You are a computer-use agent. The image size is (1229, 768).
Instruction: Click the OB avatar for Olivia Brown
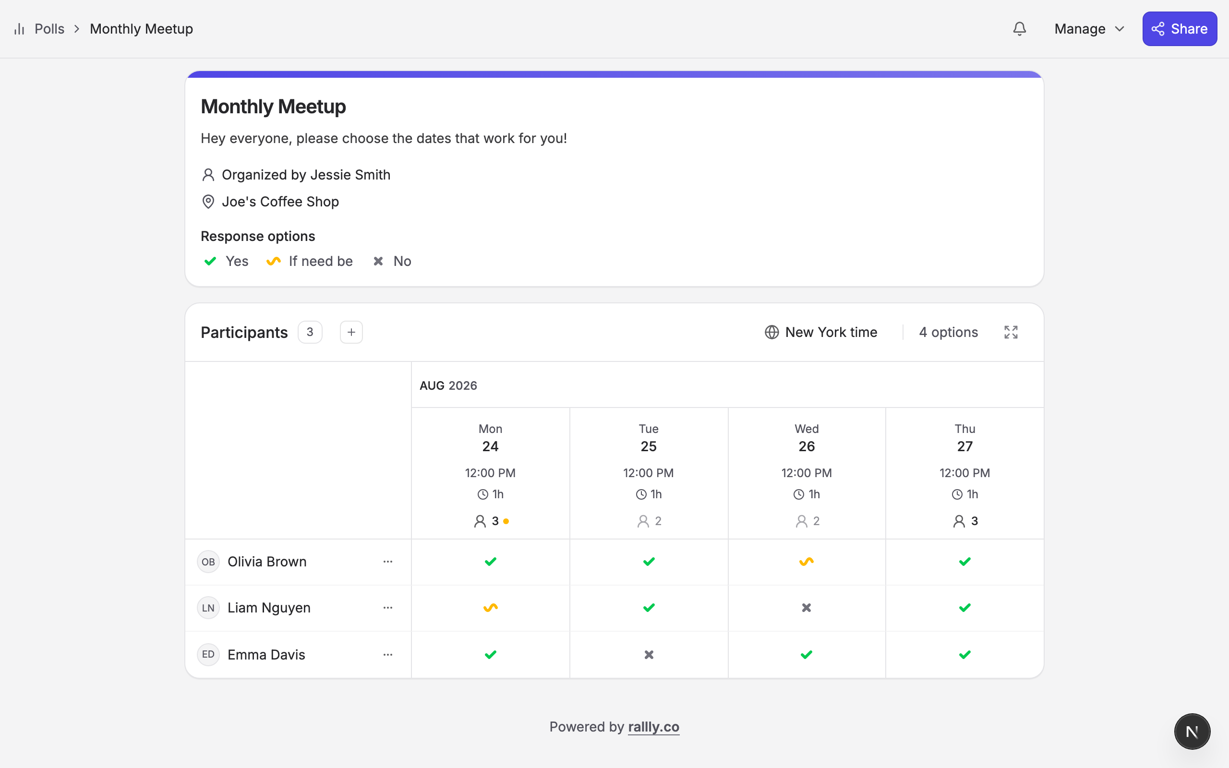[x=208, y=562]
